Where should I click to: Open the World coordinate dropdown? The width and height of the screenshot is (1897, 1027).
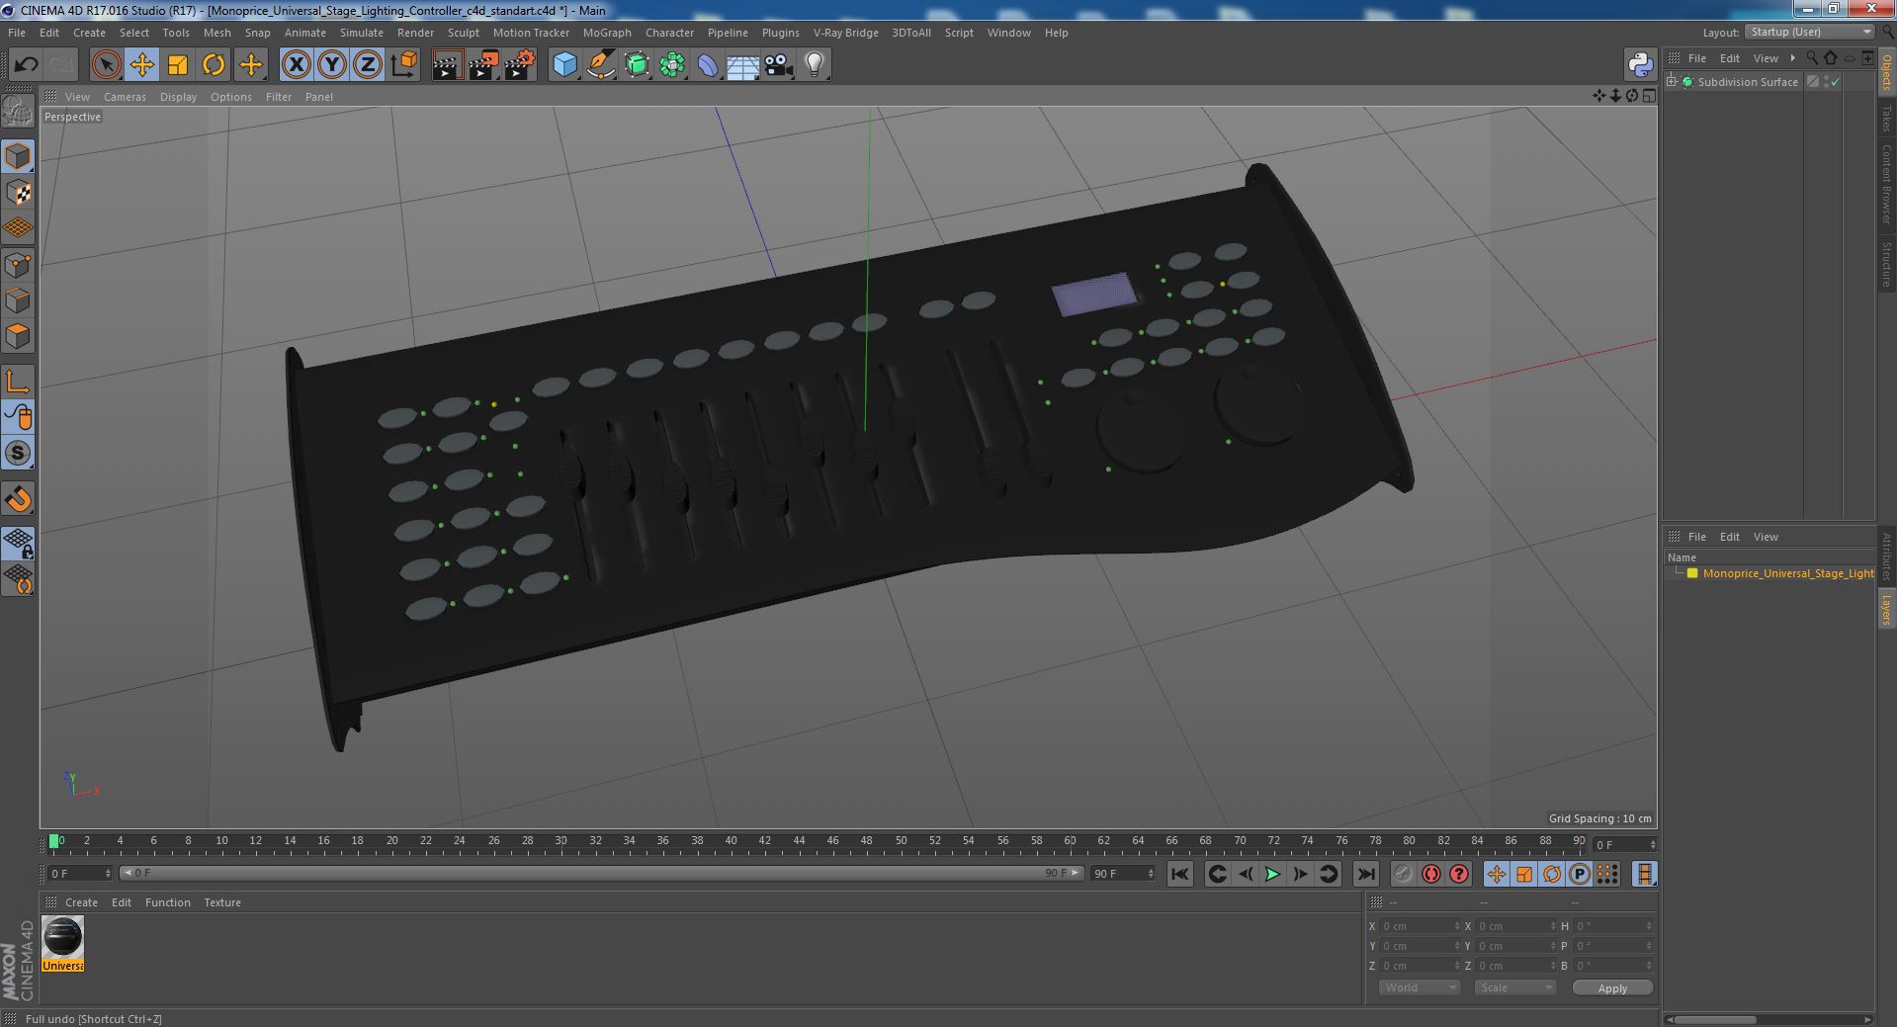point(1419,987)
